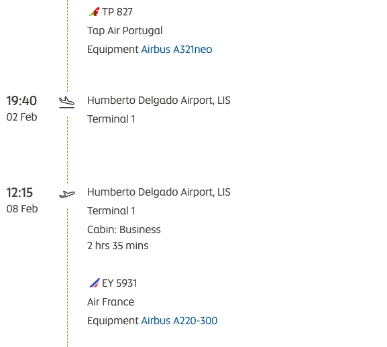Select arrival Humberto Delgado Airport, LIS text

pos(159,100)
